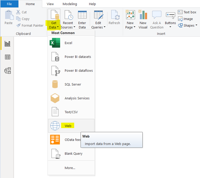
Task: Choose Excel from Get Data menu
Action: pyautogui.click(x=71, y=43)
